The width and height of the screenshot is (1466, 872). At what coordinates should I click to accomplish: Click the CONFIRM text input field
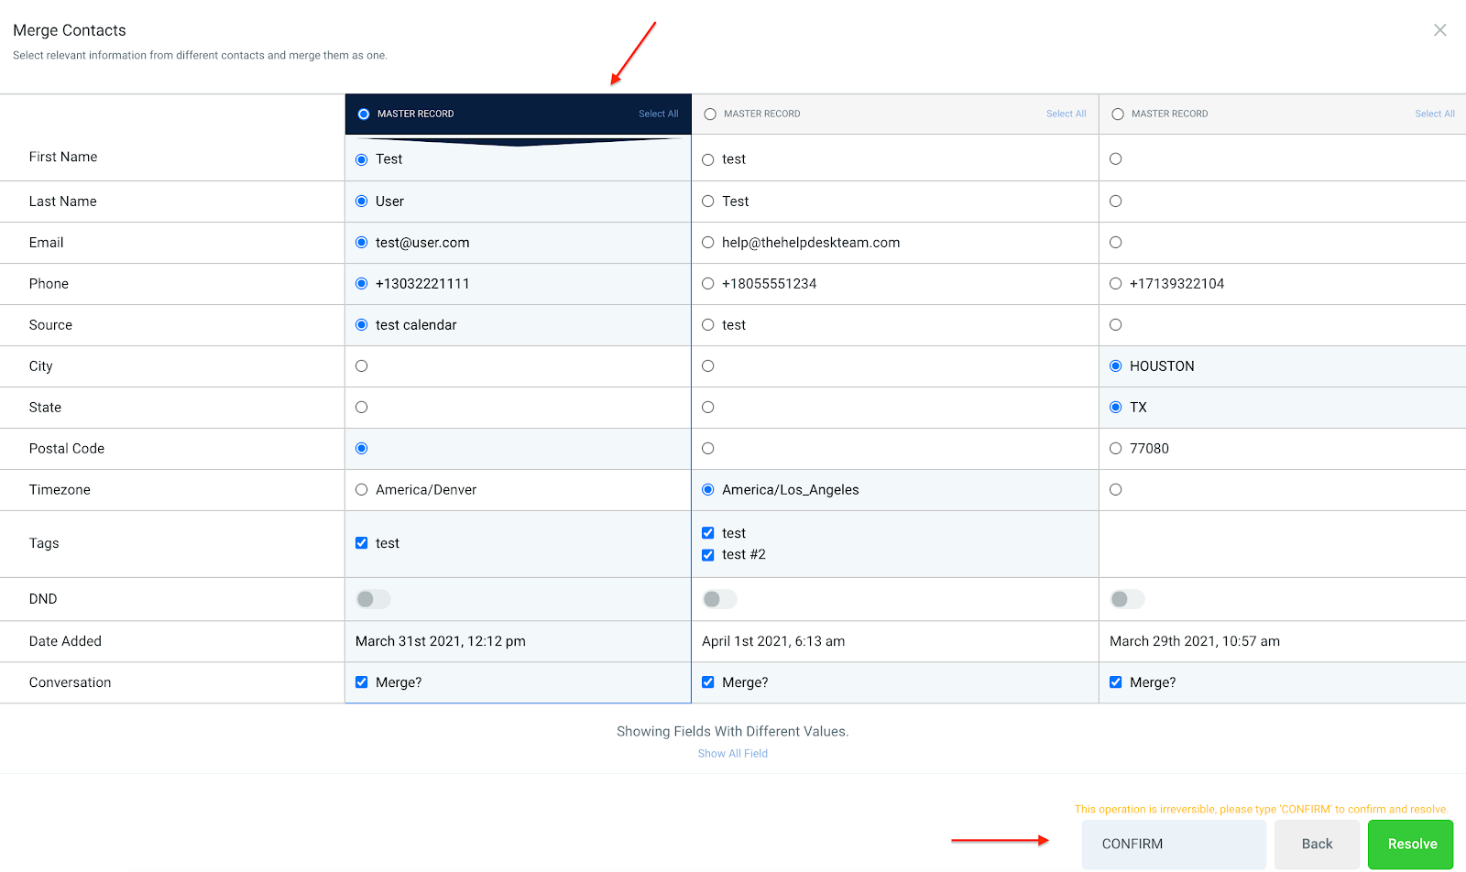(x=1173, y=844)
